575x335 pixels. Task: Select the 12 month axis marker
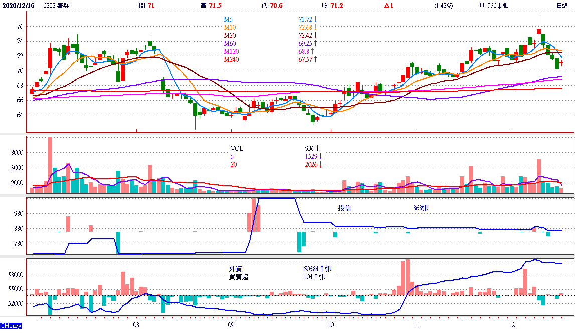tap(512, 325)
